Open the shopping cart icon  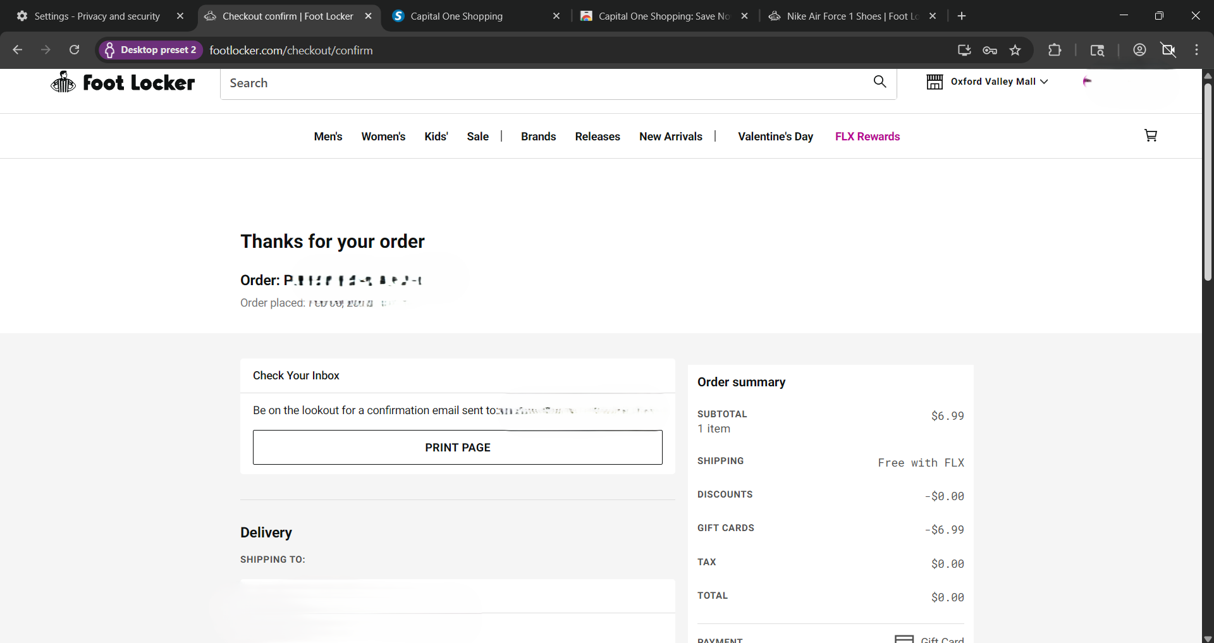point(1151,135)
